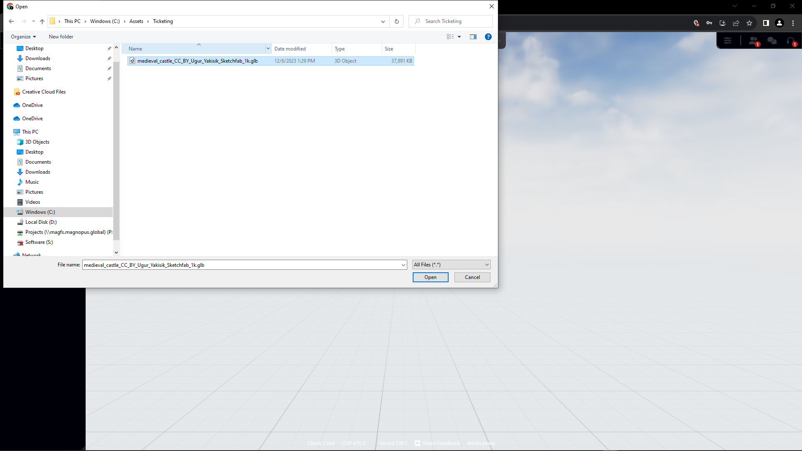The image size is (802, 451).
Task: Toggle the preview pane icon
Action: click(x=473, y=37)
